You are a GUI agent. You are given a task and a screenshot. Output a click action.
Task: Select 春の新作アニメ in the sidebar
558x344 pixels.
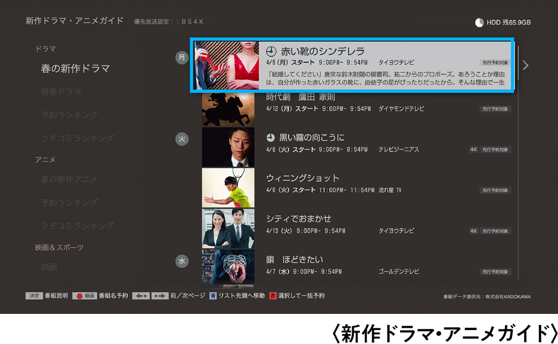pos(69,179)
